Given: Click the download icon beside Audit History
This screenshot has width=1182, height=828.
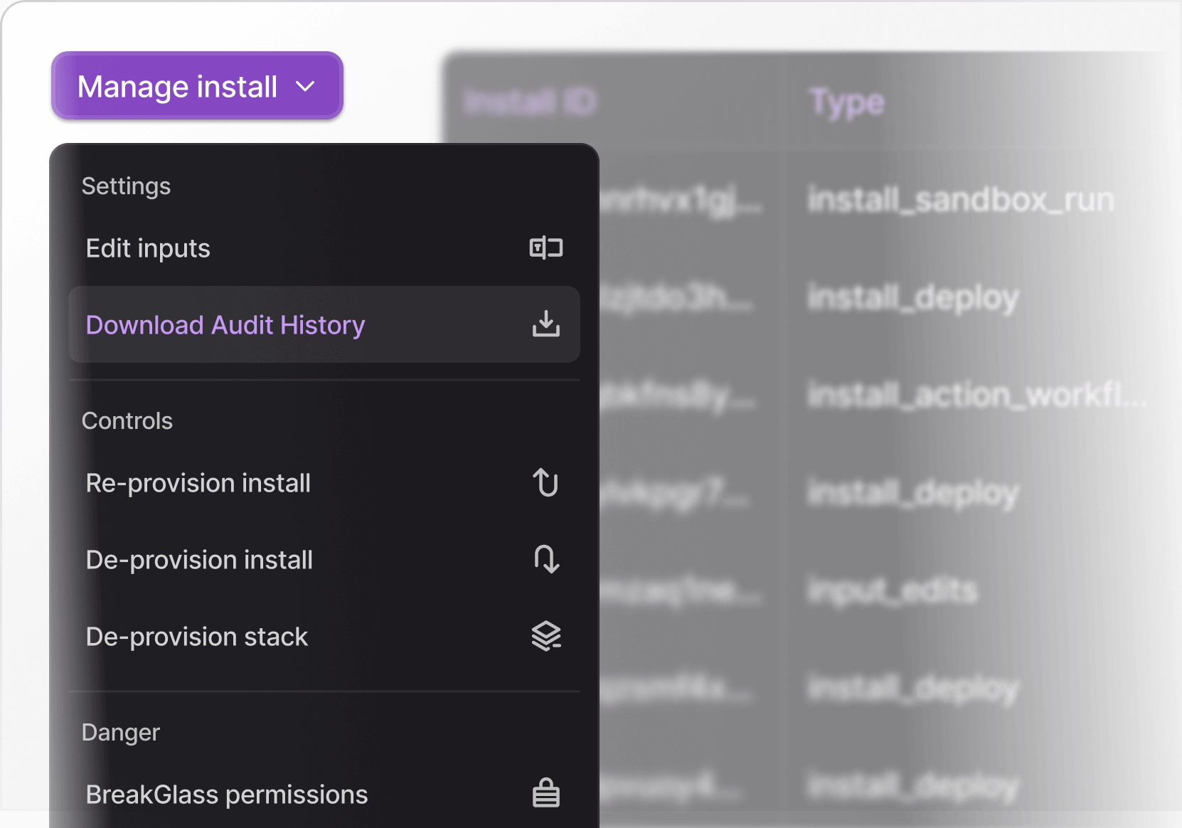Looking at the screenshot, I should pyautogui.click(x=545, y=324).
